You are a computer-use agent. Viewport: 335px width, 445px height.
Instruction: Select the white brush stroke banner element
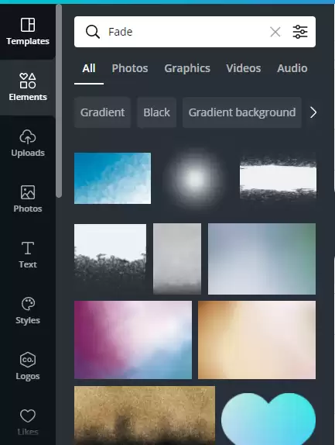point(278,178)
